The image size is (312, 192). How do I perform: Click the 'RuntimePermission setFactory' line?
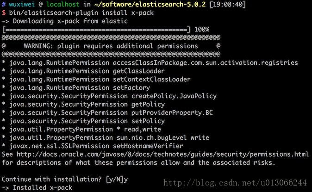point(76,88)
